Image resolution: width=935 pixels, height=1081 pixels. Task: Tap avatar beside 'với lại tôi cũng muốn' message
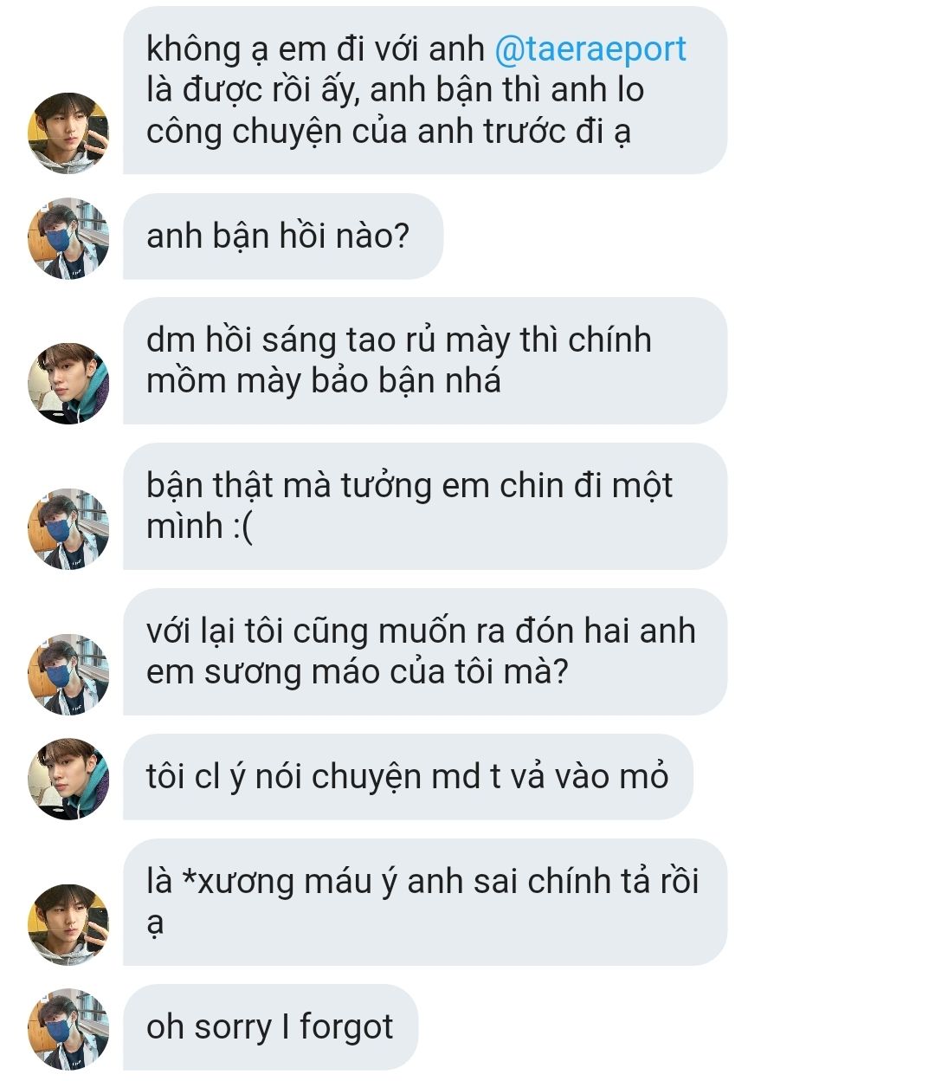68,674
